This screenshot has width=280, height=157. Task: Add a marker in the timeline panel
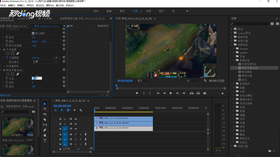[75, 110]
